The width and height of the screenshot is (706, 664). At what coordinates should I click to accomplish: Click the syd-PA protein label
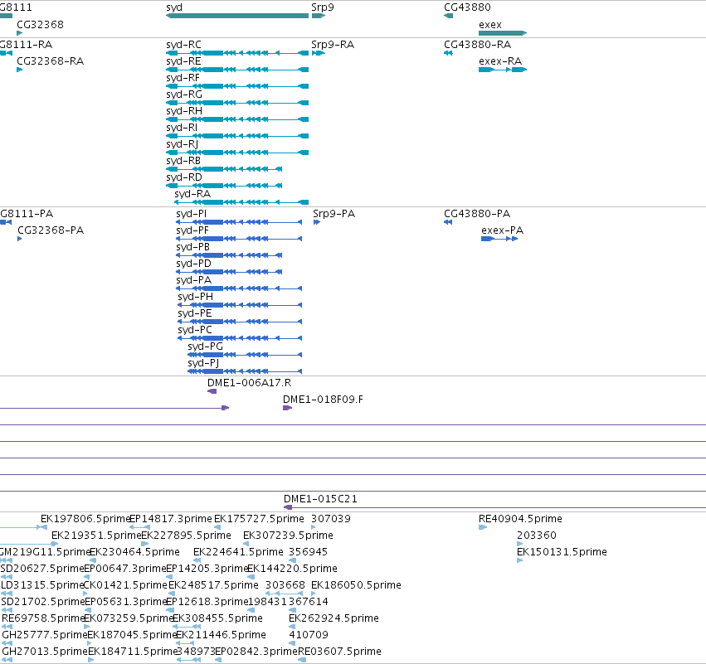point(193,280)
